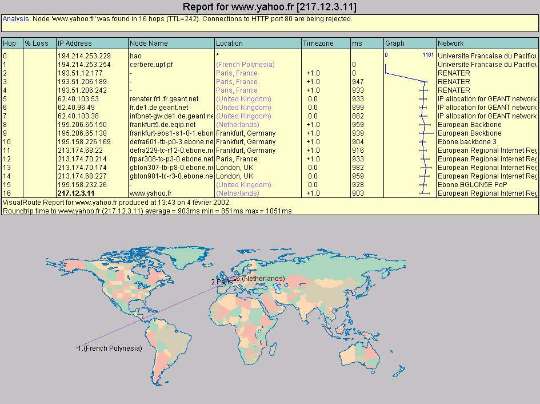Select IP address 195.206.65.150
Viewport: 540px width, 404px height.
82,125
